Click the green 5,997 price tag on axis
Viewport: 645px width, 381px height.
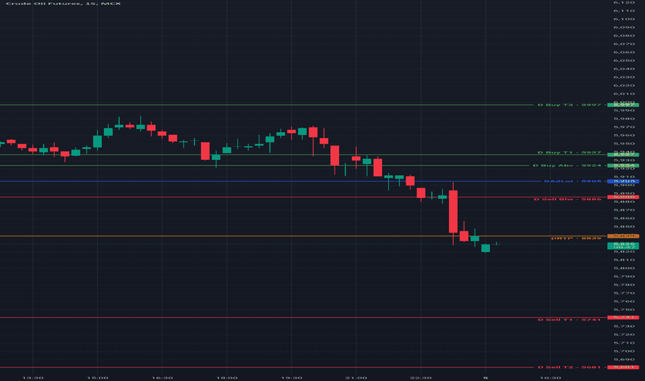coord(623,105)
